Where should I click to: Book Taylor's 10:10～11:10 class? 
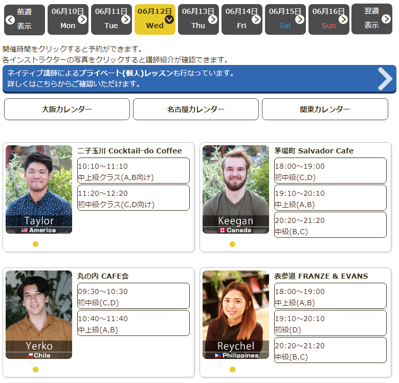coord(134,171)
